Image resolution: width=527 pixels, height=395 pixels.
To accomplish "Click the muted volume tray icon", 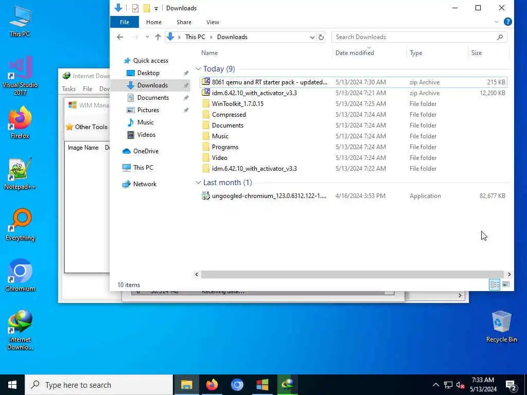I will click(x=460, y=385).
